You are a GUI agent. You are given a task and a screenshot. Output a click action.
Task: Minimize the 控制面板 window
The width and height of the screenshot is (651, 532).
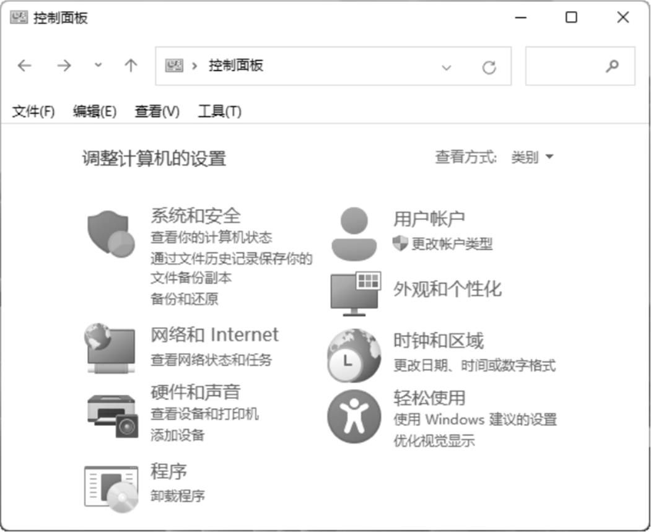(x=521, y=17)
